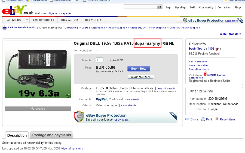This screenshot has width=245, height=153.
Task: Expand the Categories dropdown arrow
Action: pyautogui.click(x=27, y=20)
